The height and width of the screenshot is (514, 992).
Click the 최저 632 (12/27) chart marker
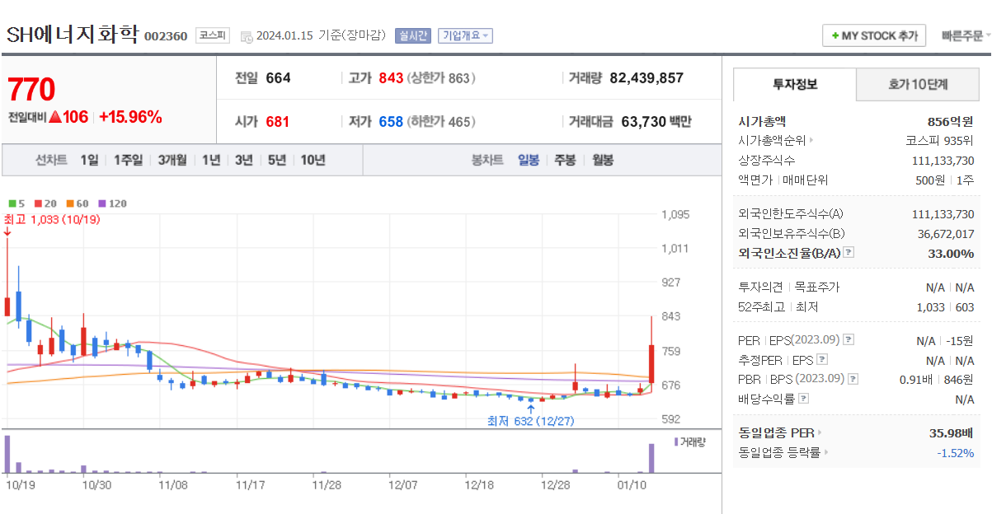click(x=530, y=421)
